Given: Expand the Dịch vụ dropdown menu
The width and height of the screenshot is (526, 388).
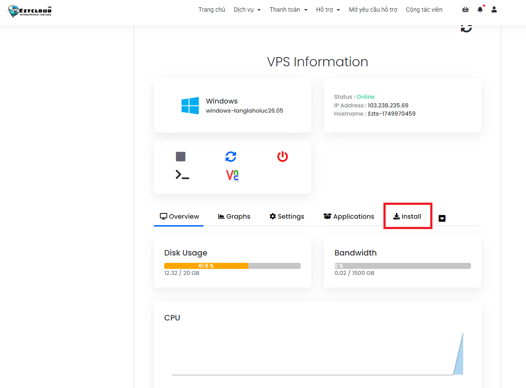Looking at the screenshot, I should [247, 10].
